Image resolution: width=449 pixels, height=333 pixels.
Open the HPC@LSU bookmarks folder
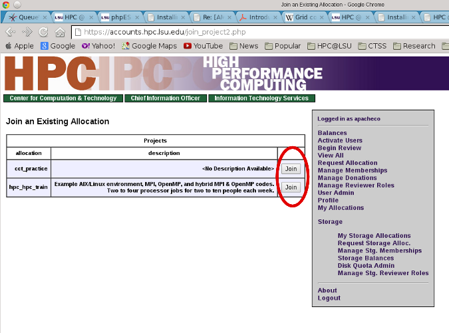point(329,46)
